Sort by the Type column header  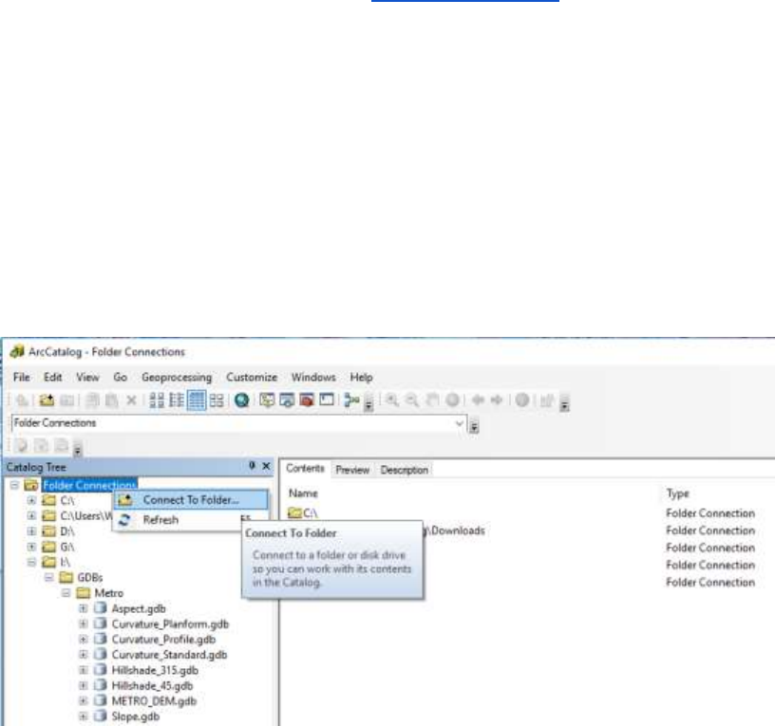[x=677, y=493]
